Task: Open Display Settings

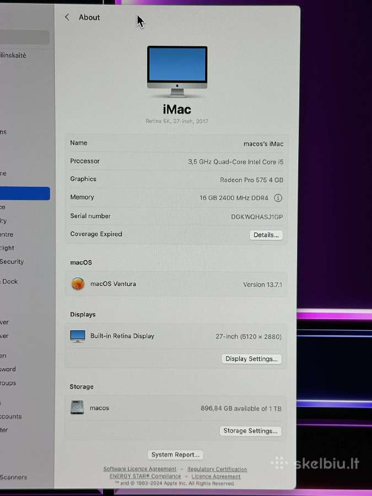Action: click(251, 359)
